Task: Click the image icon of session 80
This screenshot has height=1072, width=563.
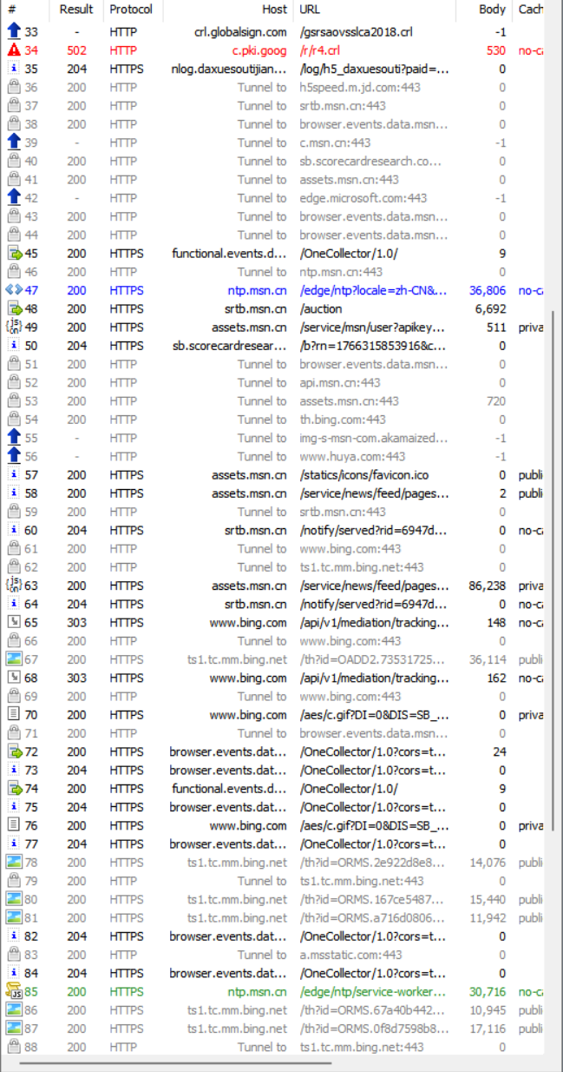Action: 14,900
